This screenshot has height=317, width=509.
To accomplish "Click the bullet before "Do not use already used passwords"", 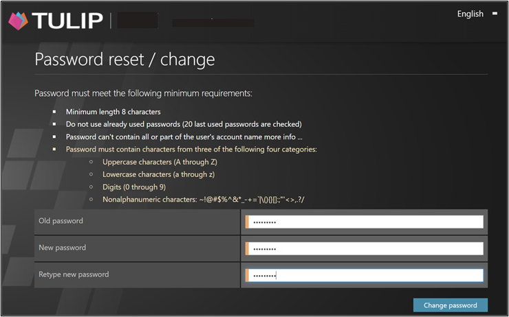I will pos(55,124).
